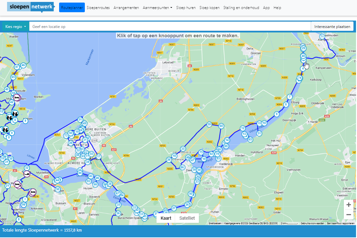
Task: Click the boat marina icon near Muiderberg
Action: click(27, 174)
